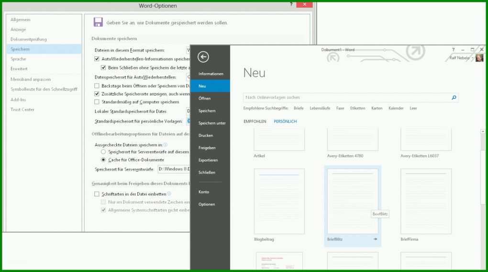The width and height of the screenshot is (488, 272).
Task: Click the help question mark in Word window
Action: tap(453, 50)
